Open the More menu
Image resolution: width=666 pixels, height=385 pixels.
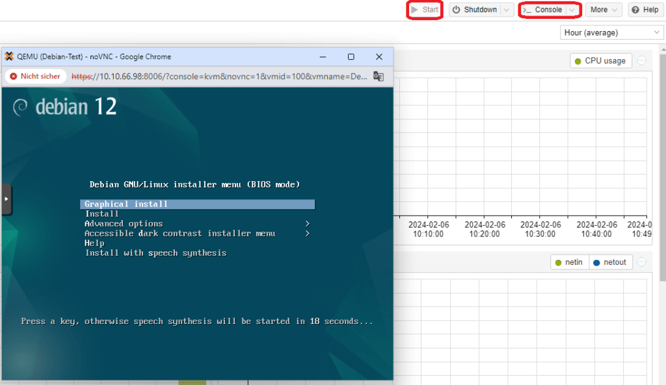pyautogui.click(x=604, y=10)
